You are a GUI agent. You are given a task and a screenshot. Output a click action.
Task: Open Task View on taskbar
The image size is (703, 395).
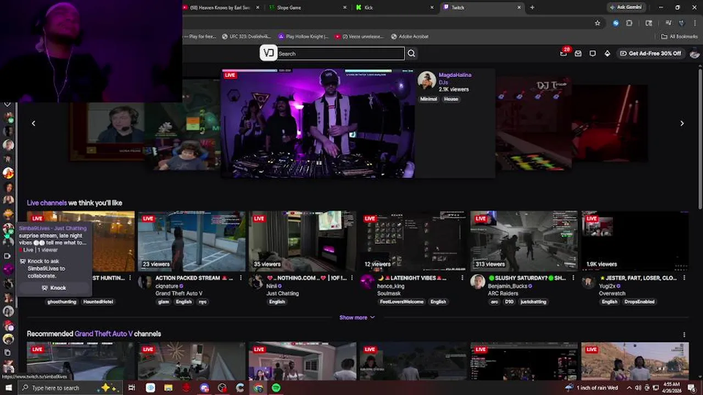click(132, 388)
